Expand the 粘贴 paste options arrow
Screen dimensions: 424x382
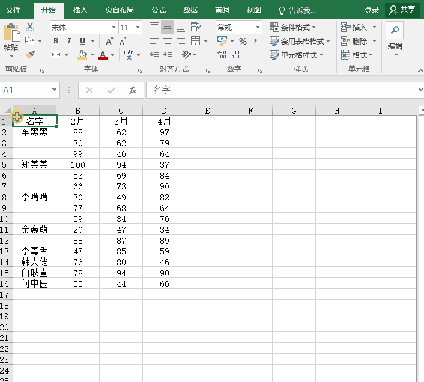click(x=11, y=57)
